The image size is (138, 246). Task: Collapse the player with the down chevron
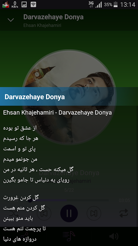click(x=11, y=20)
